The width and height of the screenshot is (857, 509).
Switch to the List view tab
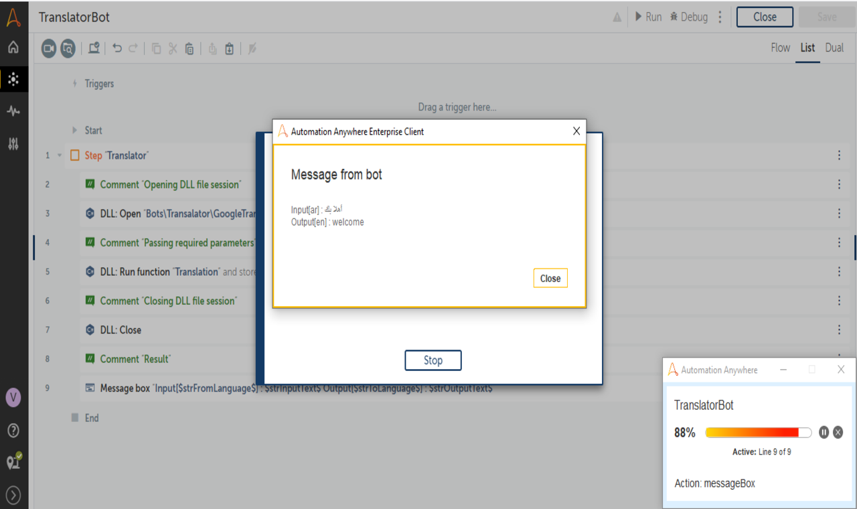click(x=807, y=48)
